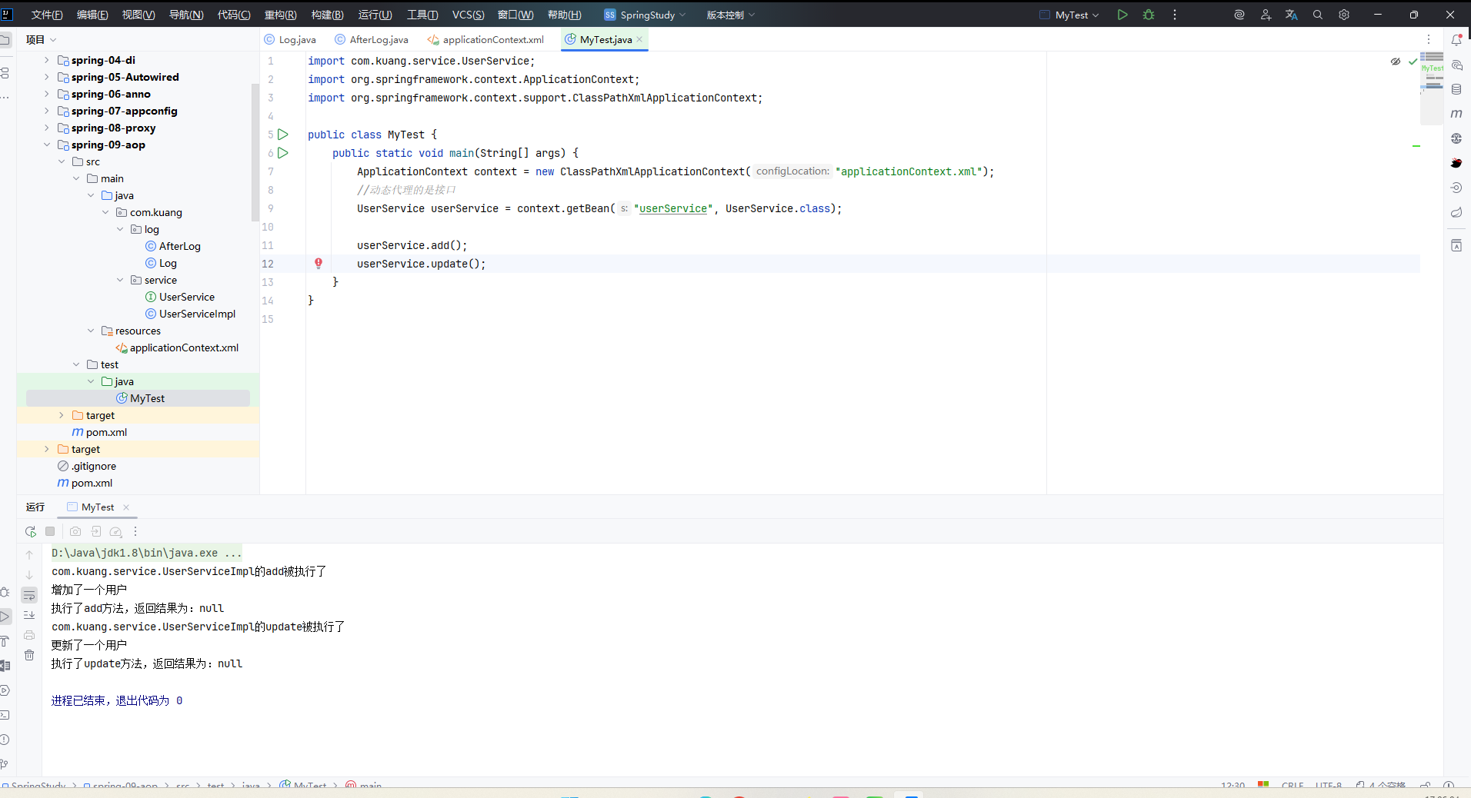Open the MyTest run configuration dropdown
The height and width of the screenshot is (798, 1471).
1069,15
